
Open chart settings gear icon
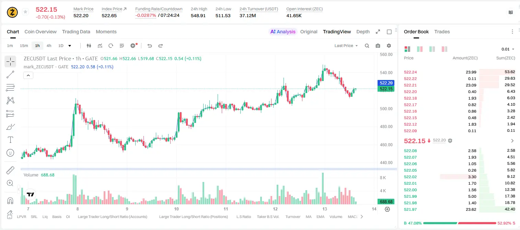(x=389, y=46)
